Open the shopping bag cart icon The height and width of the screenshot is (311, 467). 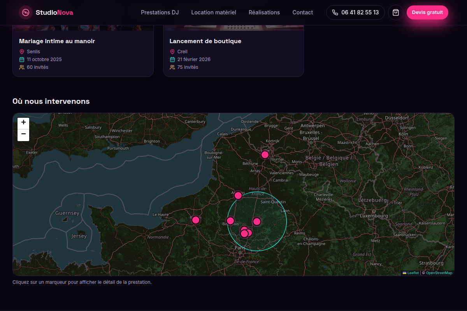(396, 12)
